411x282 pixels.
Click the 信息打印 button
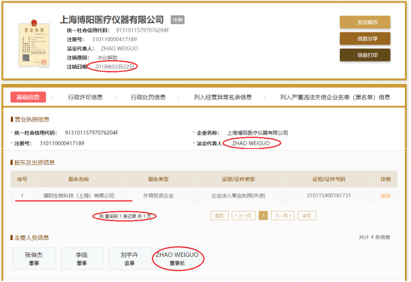click(x=365, y=55)
